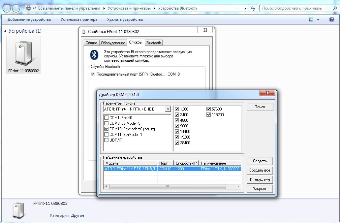The height and width of the screenshot is (223, 340).
Task: Open the Bluetooth tab in properties
Action: point(154,43)
